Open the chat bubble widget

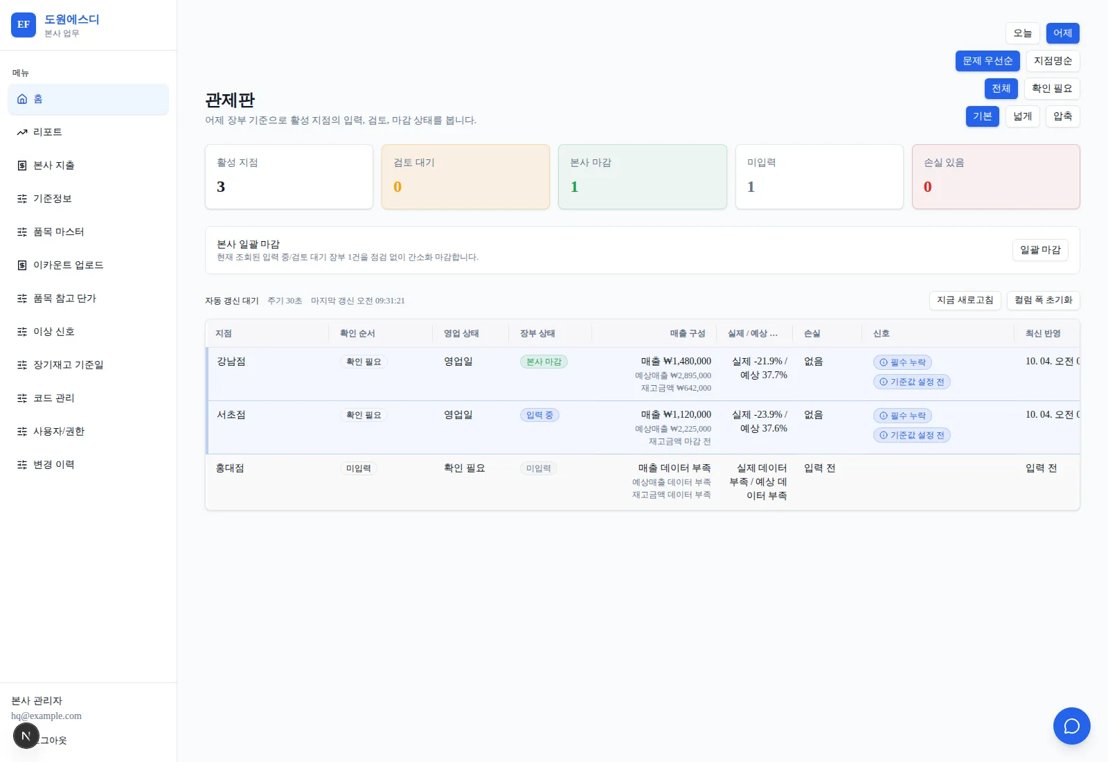coord(1072,726)
